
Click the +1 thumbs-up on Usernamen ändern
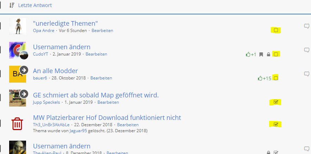tap(251, 54)
